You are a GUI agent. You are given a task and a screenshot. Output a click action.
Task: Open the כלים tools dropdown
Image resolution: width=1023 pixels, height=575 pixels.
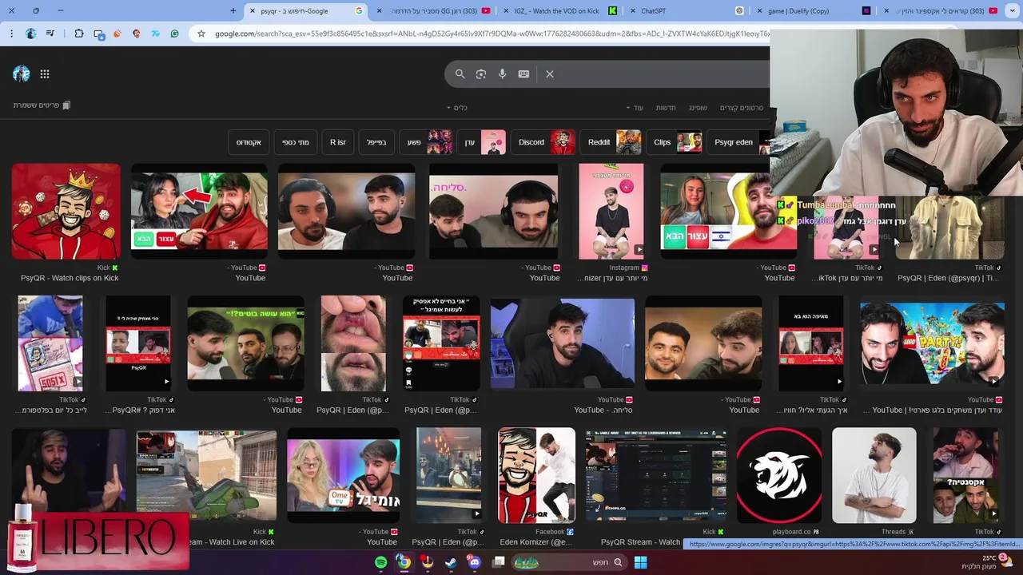tap(456, 108)
